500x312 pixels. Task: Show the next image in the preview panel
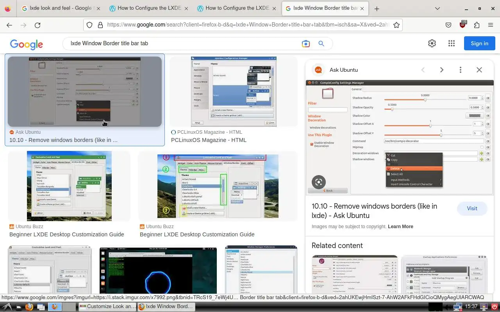coord(442,70)
